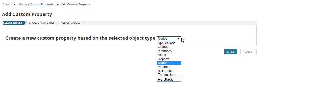Pick Interfaces in the dropdown list
This screenshot has height=107, width=319.
click(165, 51)
